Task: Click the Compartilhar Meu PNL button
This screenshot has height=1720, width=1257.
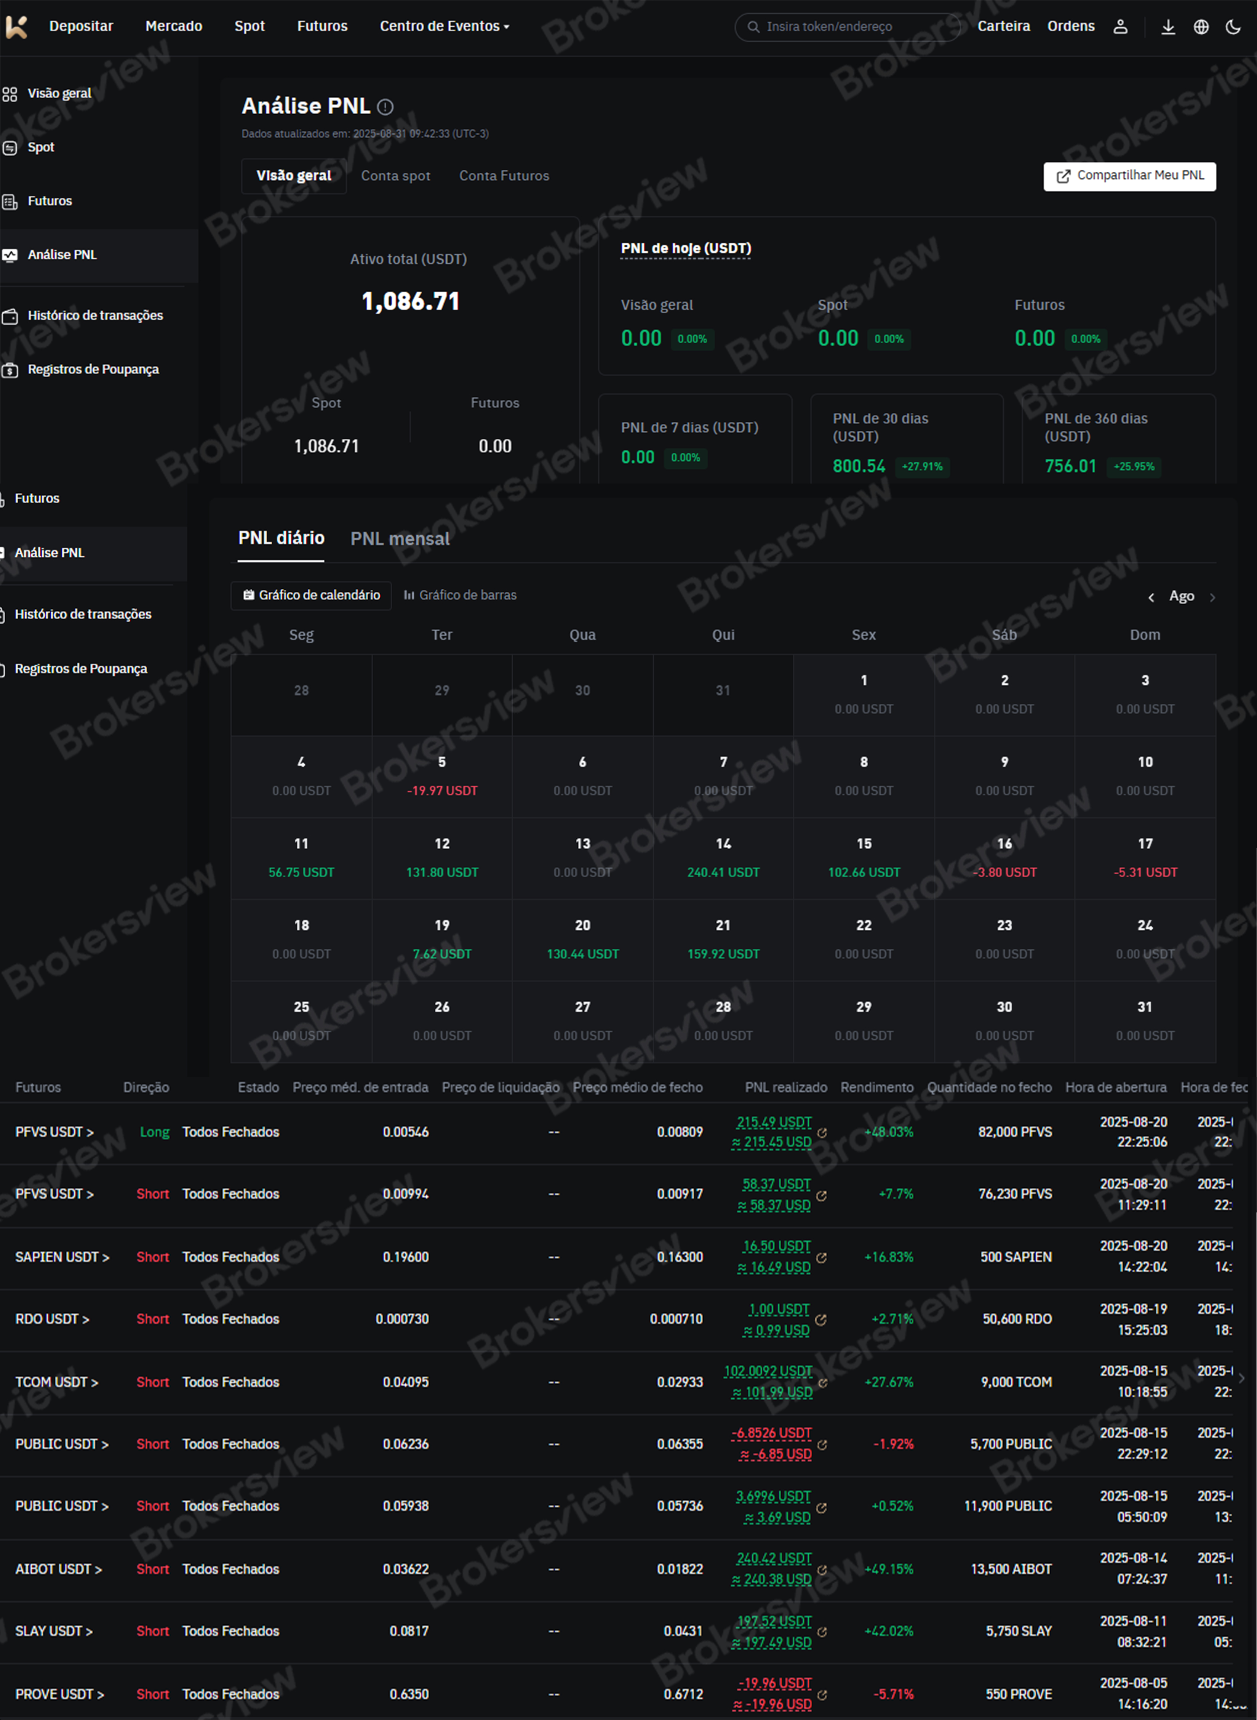Action: [1129, 176]
